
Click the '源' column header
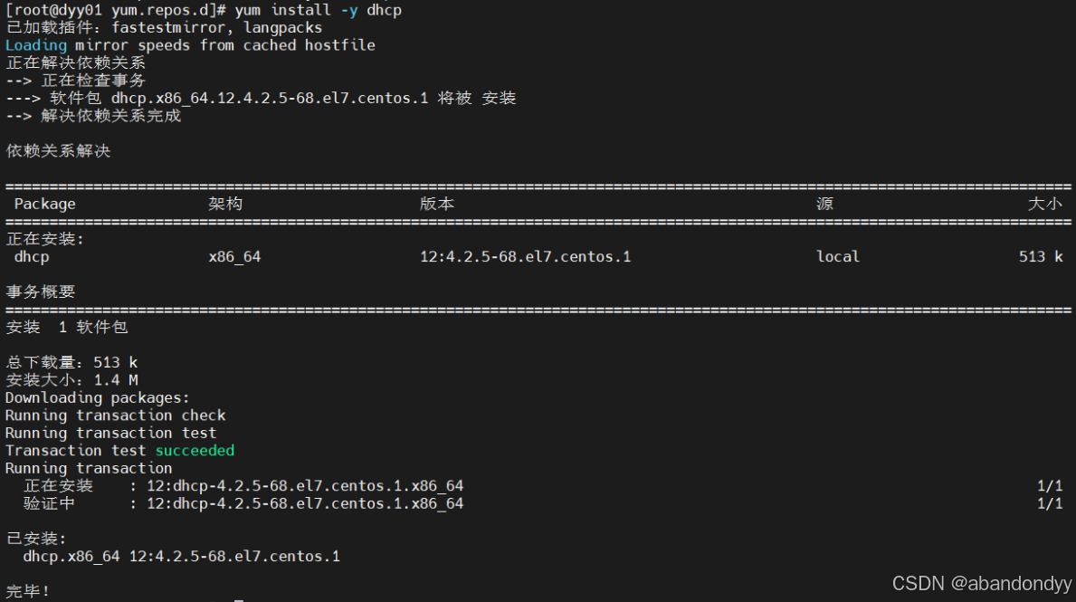pyautogui.click(x=824, y=204)
